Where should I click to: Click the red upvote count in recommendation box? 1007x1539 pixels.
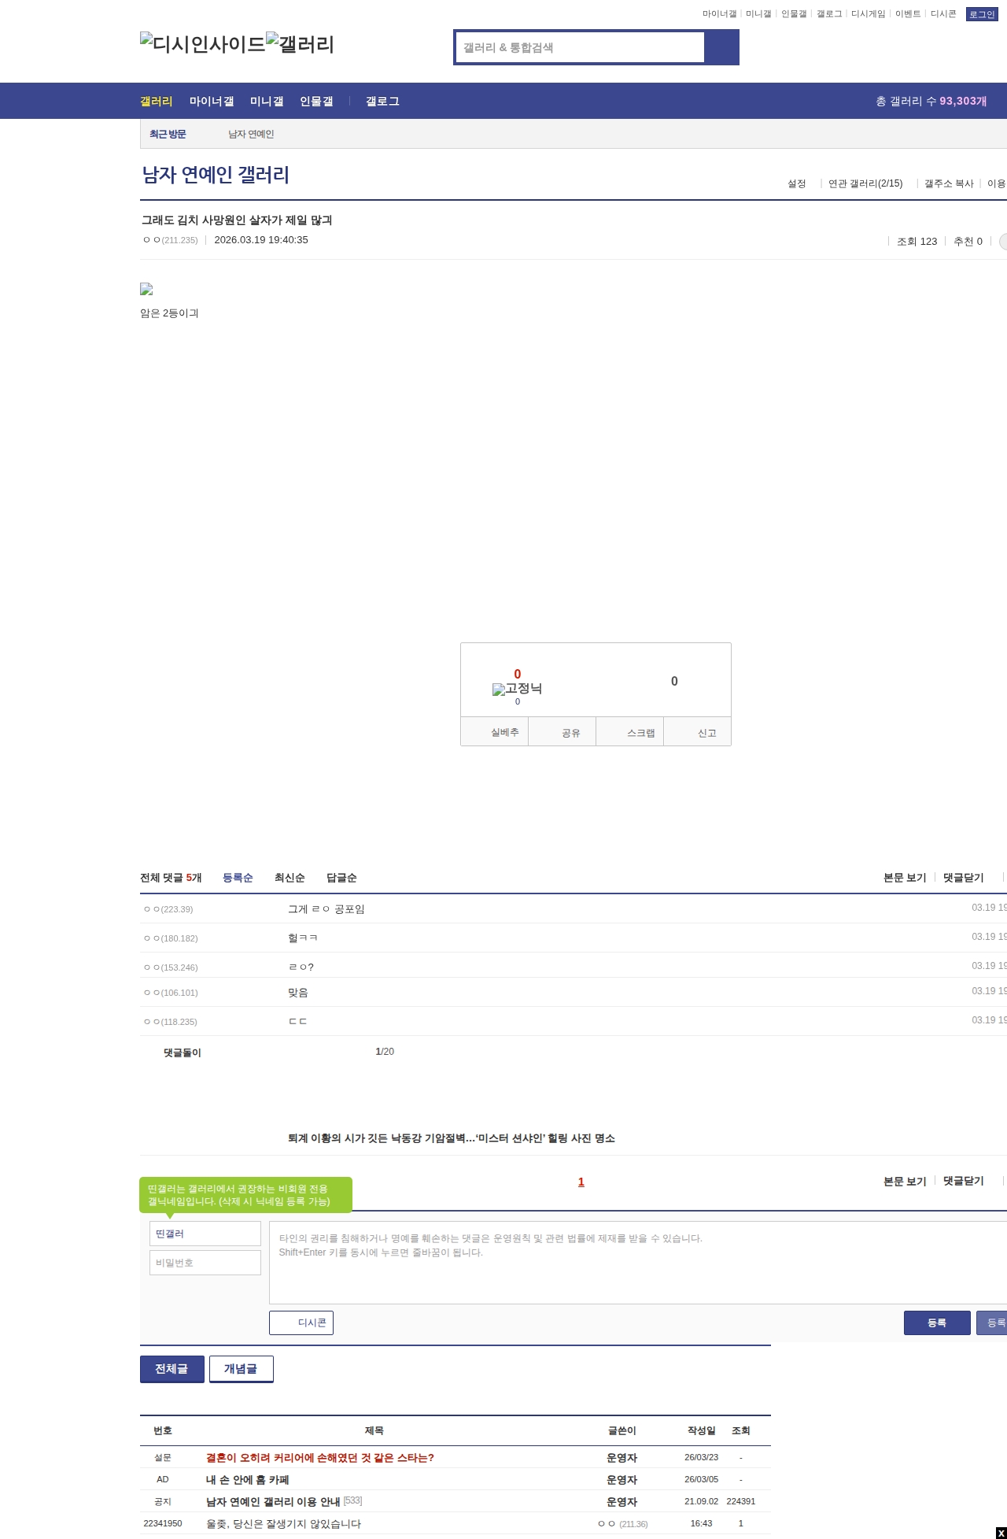[517, 674]
